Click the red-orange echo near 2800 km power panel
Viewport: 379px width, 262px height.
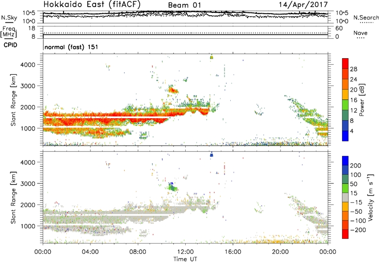tap(173, 90)
